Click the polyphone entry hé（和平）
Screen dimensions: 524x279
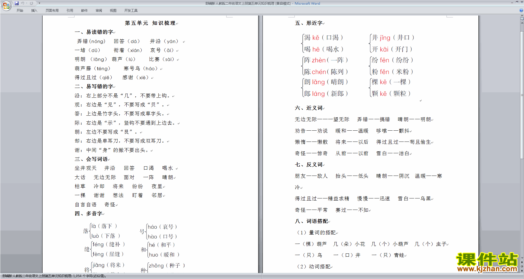tap(162, 245)
